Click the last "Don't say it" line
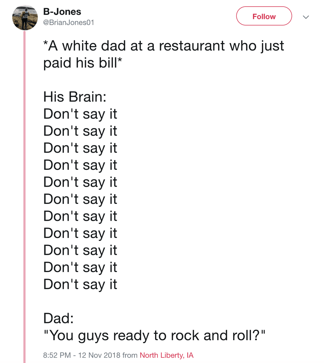The height and width of the screenshot is (363, 324). (80, 284)
